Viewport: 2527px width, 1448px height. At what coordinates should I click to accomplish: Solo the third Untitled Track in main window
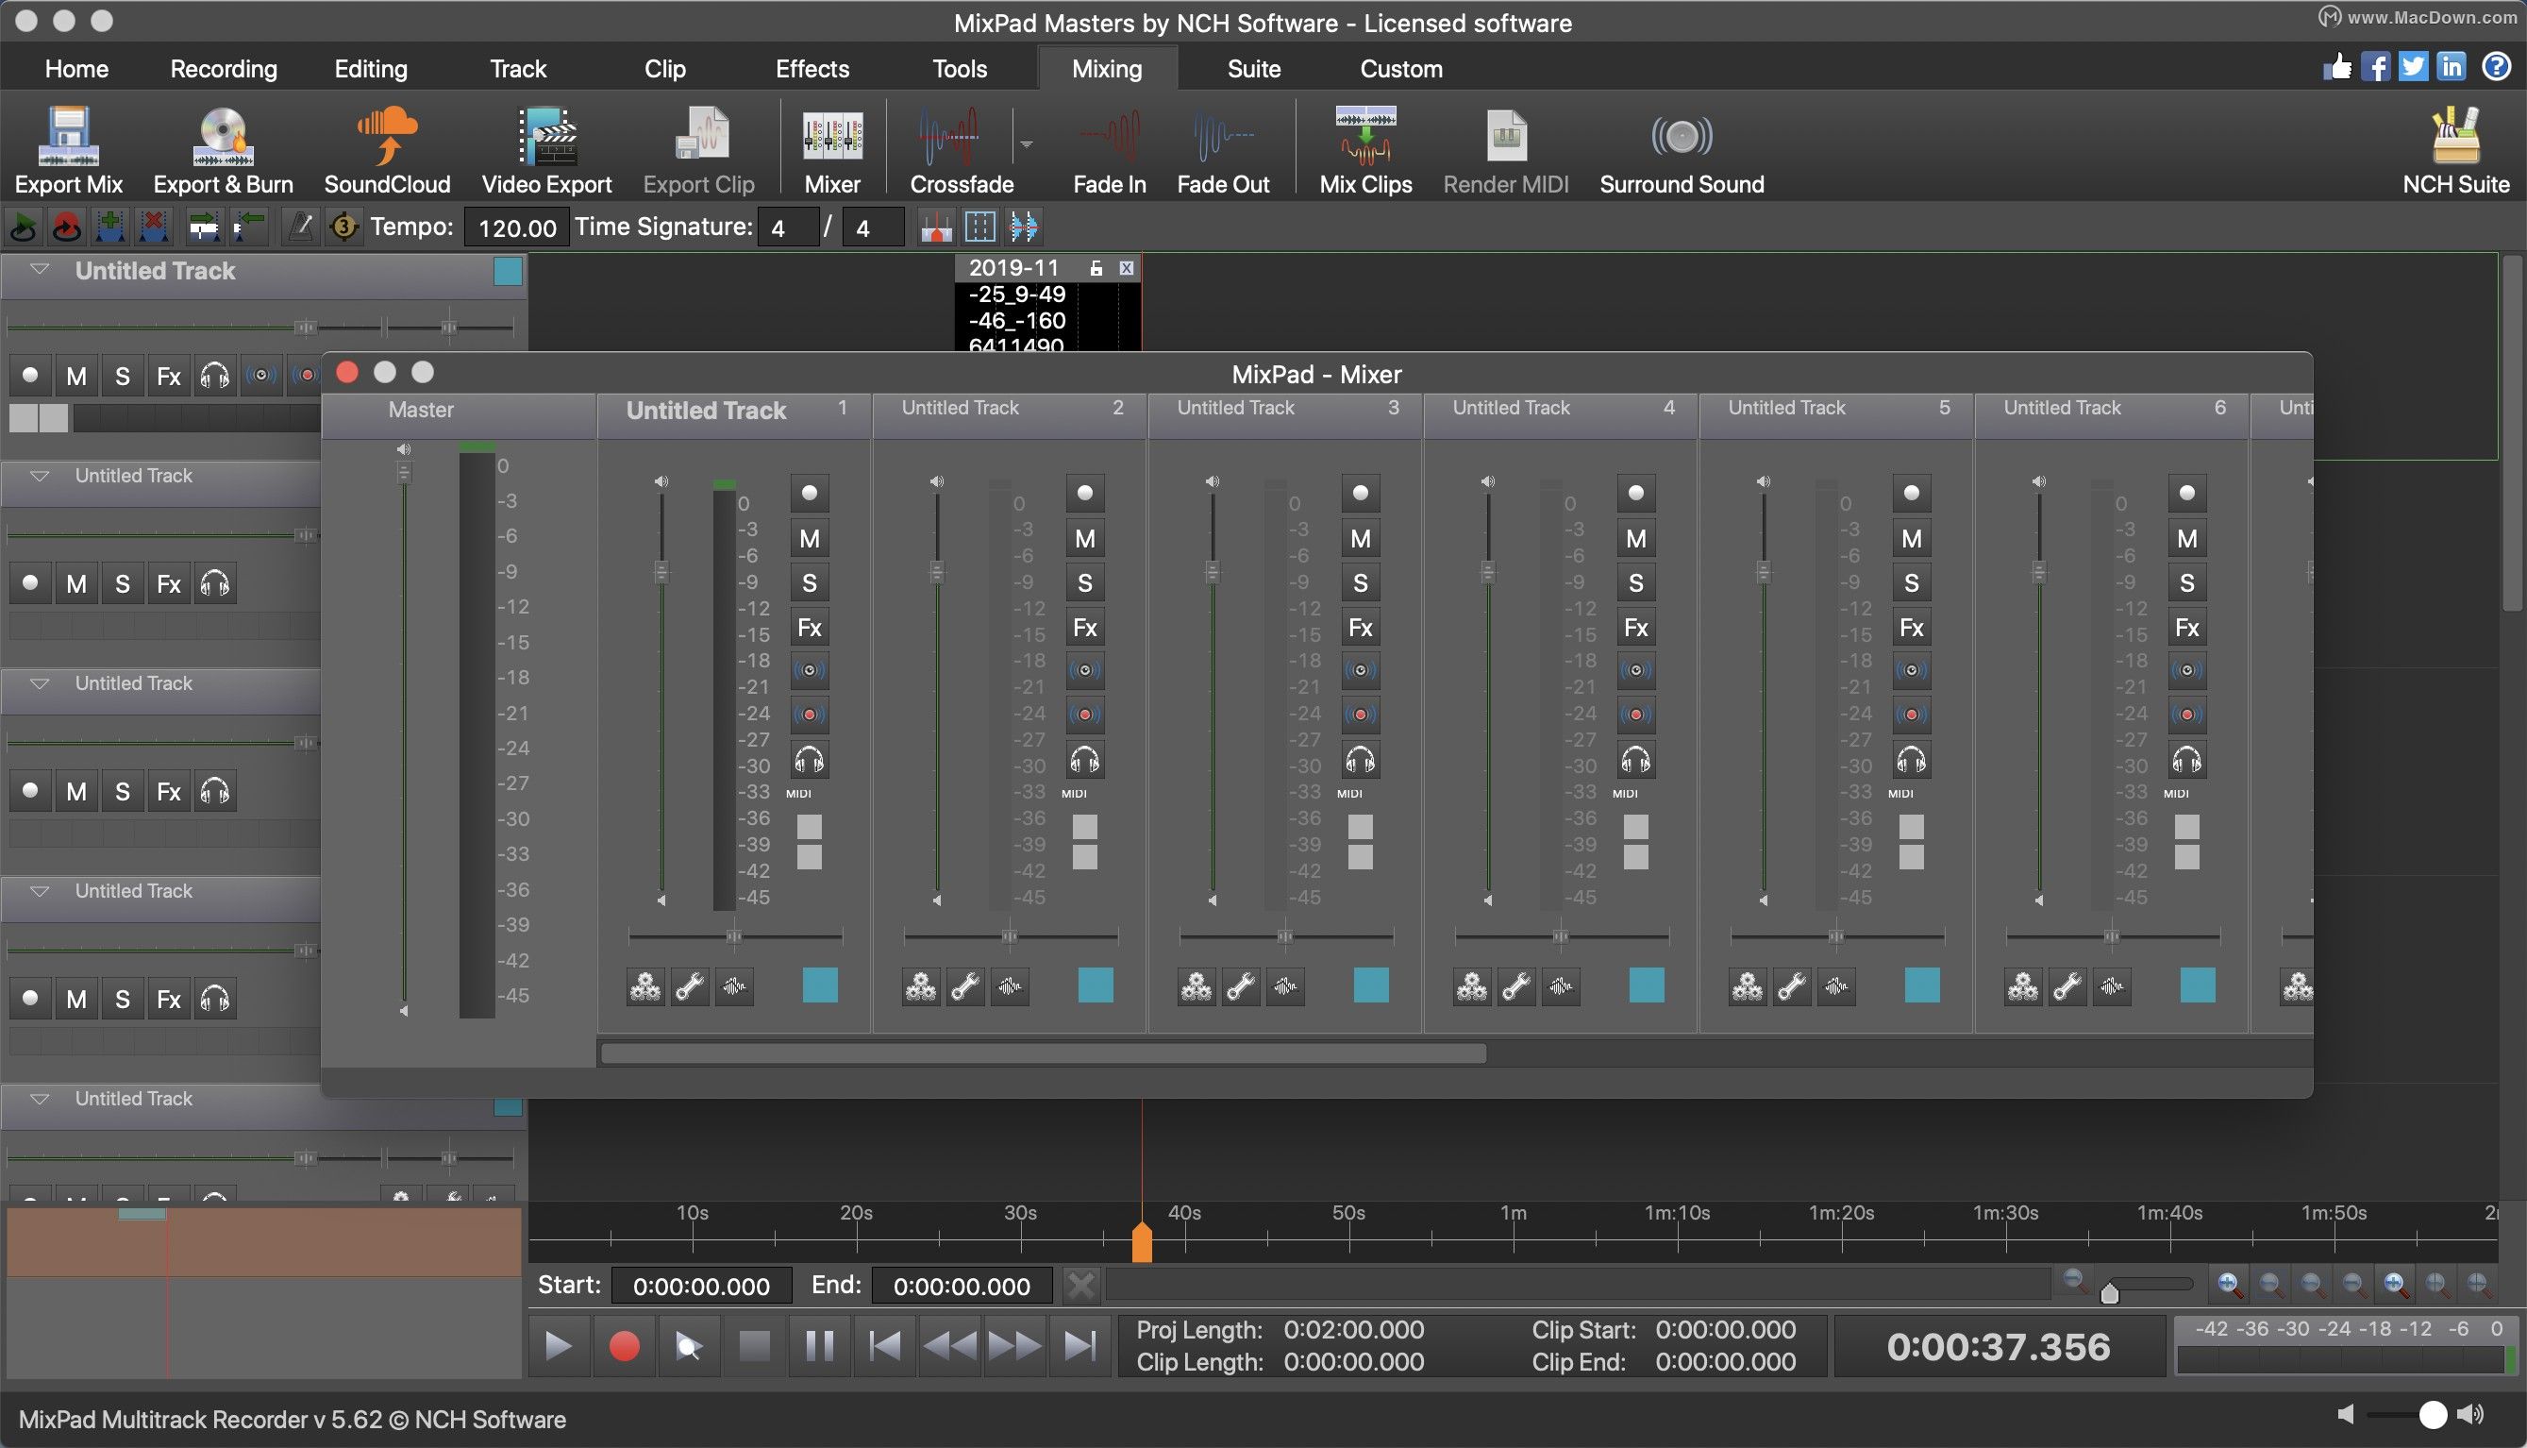click(x=123, y=792)
